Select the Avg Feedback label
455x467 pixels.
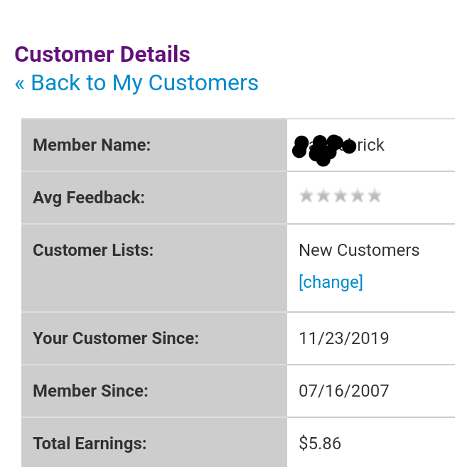tap(89, 198)
